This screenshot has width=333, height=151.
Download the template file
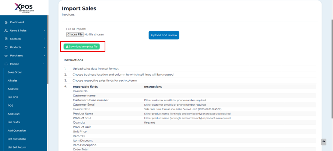tap(81, 47)
